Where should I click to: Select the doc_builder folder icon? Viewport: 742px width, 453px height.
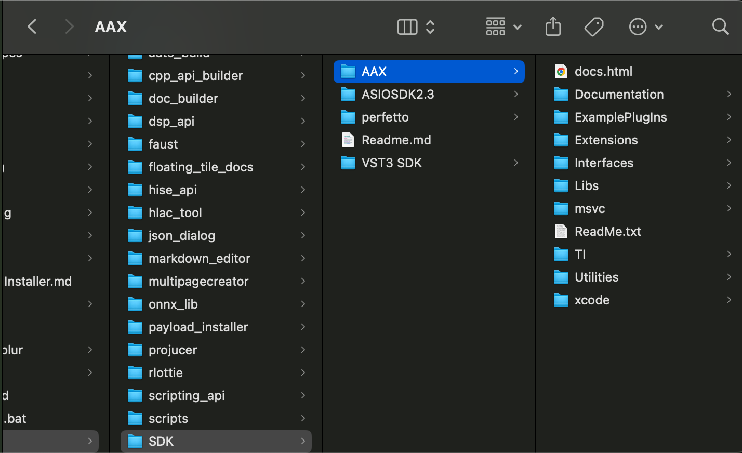pos(135,99)
